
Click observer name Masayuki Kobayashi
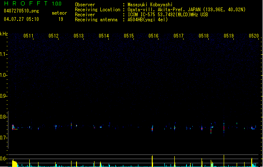tap(150, 5)
